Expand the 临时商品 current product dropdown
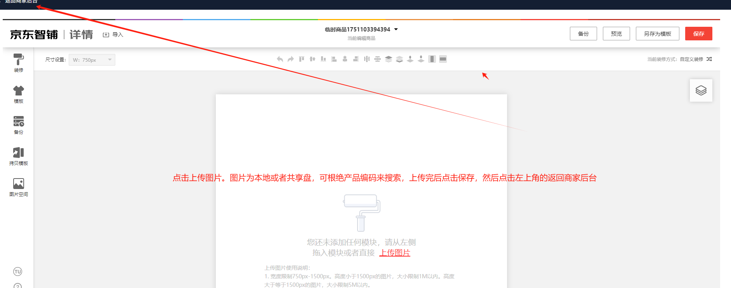Screen dimensions: 731x288 396,29
